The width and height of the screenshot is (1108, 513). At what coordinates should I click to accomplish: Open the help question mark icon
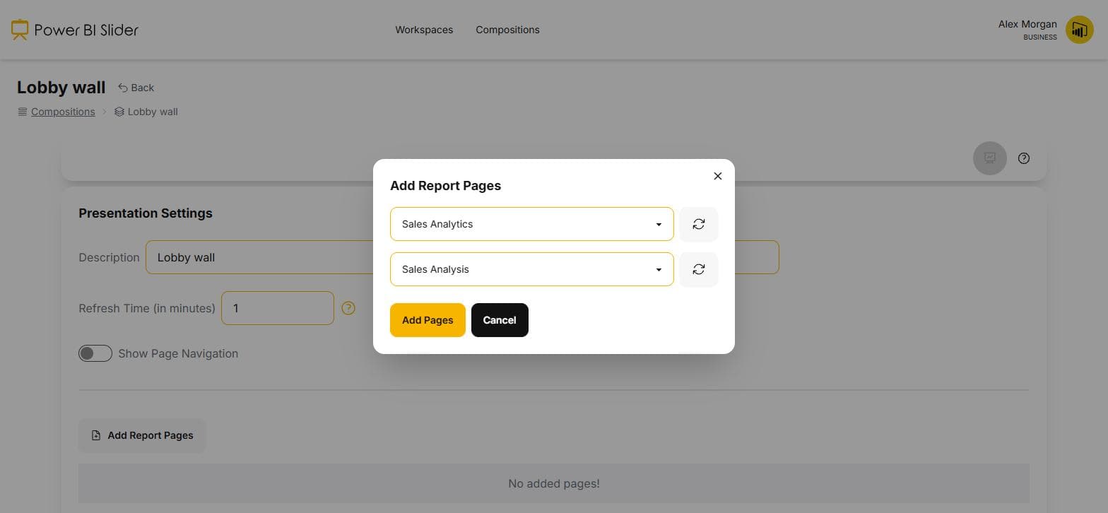point(1023,158)
